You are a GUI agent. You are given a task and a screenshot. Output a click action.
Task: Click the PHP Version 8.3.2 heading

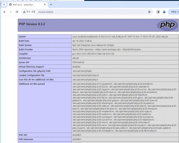(33, 24)
